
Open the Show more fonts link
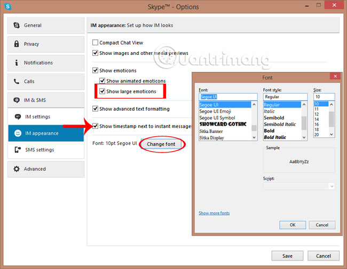point(214,213)
